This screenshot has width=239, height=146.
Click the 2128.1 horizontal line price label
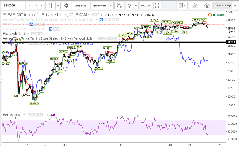231,42
